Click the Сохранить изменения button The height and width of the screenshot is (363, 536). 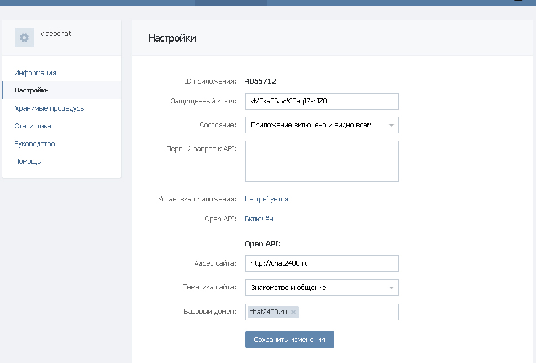click(x=290, y=339)
